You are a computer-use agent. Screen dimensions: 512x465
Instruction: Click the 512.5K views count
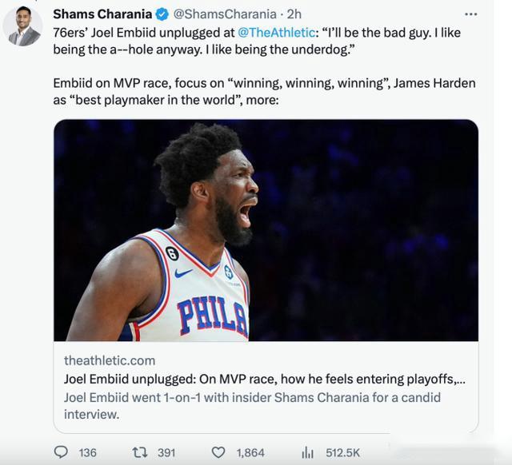pos(342,452)
